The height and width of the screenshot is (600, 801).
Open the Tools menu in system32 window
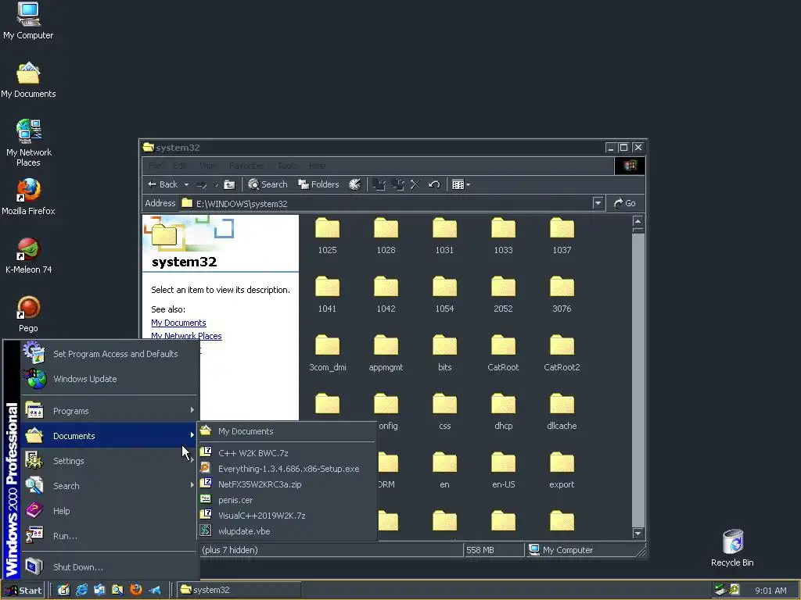[287, 166]
